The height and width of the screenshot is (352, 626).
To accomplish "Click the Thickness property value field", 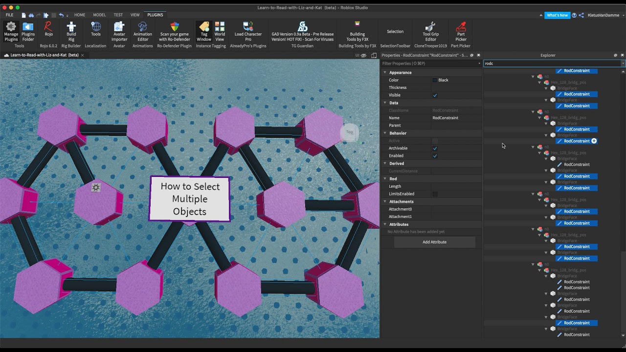I will click(x=456, y=88).
